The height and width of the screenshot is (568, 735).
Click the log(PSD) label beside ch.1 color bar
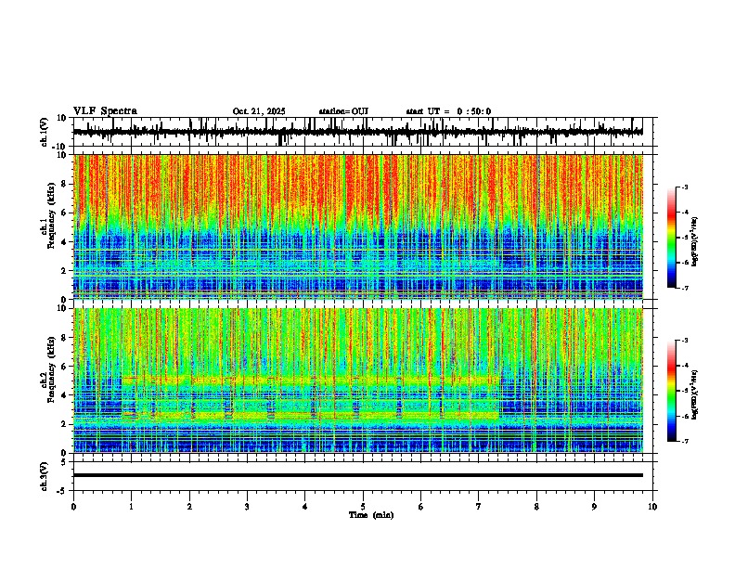click(x=695, y=242)
